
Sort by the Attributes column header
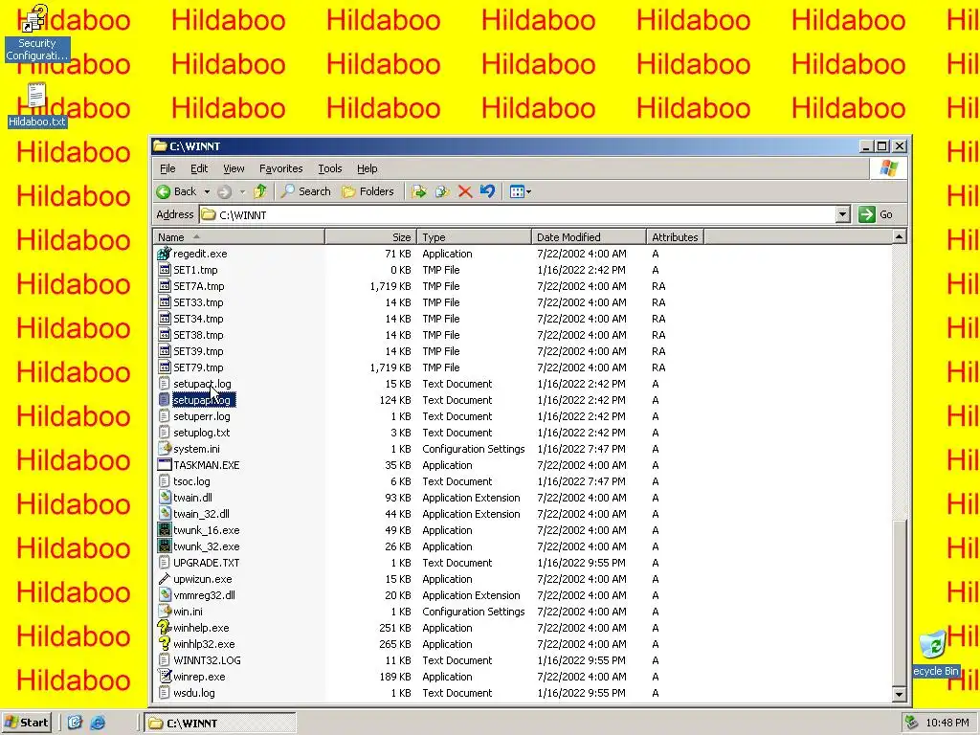[675, 237]
